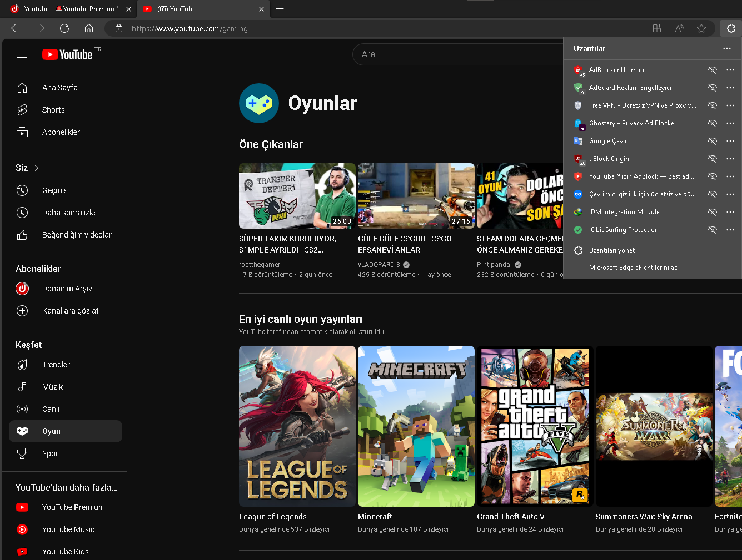
Task: Toggle toolbar visibility for uBlock Origin
Action: [712, 159]
